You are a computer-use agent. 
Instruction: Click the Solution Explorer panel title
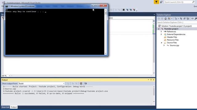[x=164, y=15]
